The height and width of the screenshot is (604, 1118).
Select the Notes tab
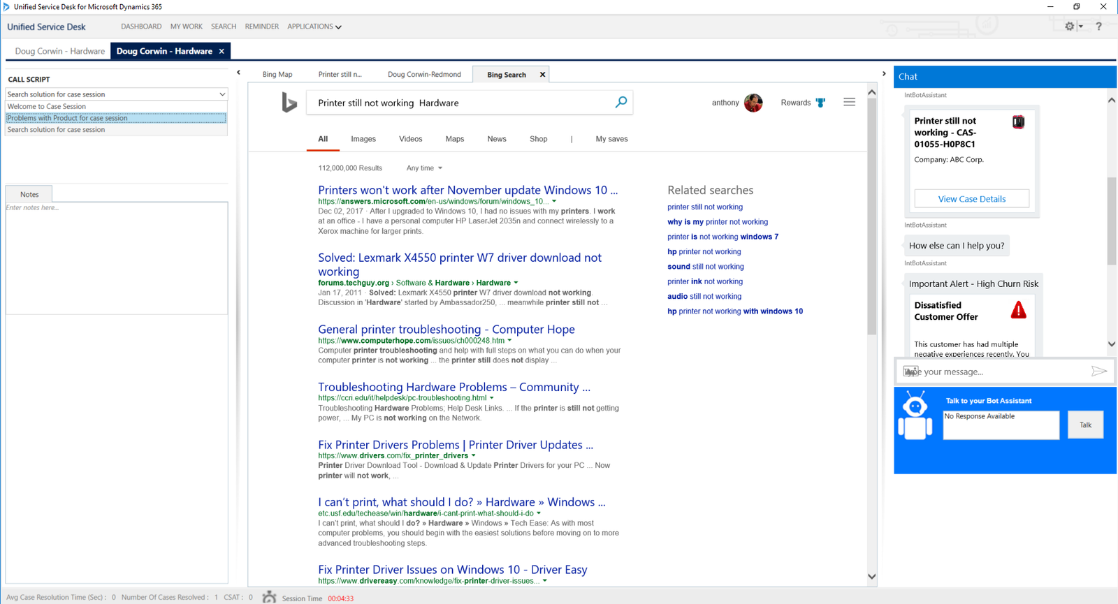(x=29, y=194)
